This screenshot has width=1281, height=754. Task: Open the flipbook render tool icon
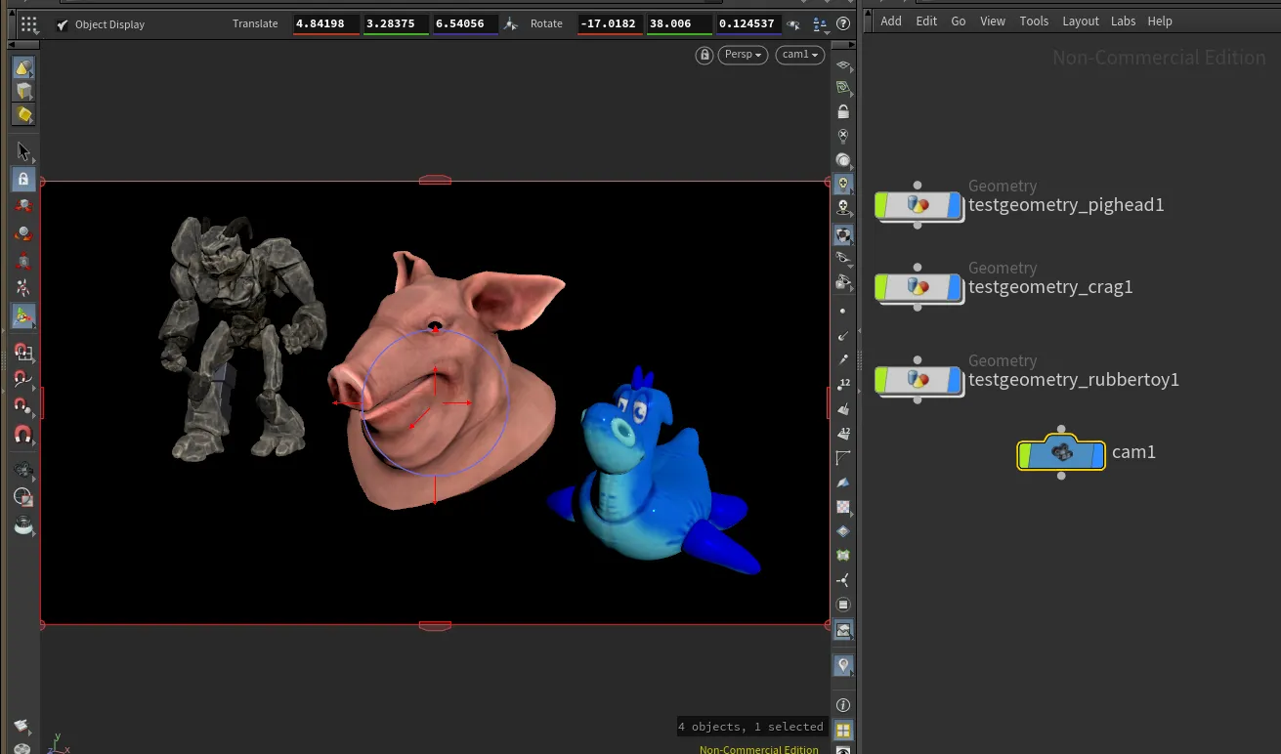(23, 524)
